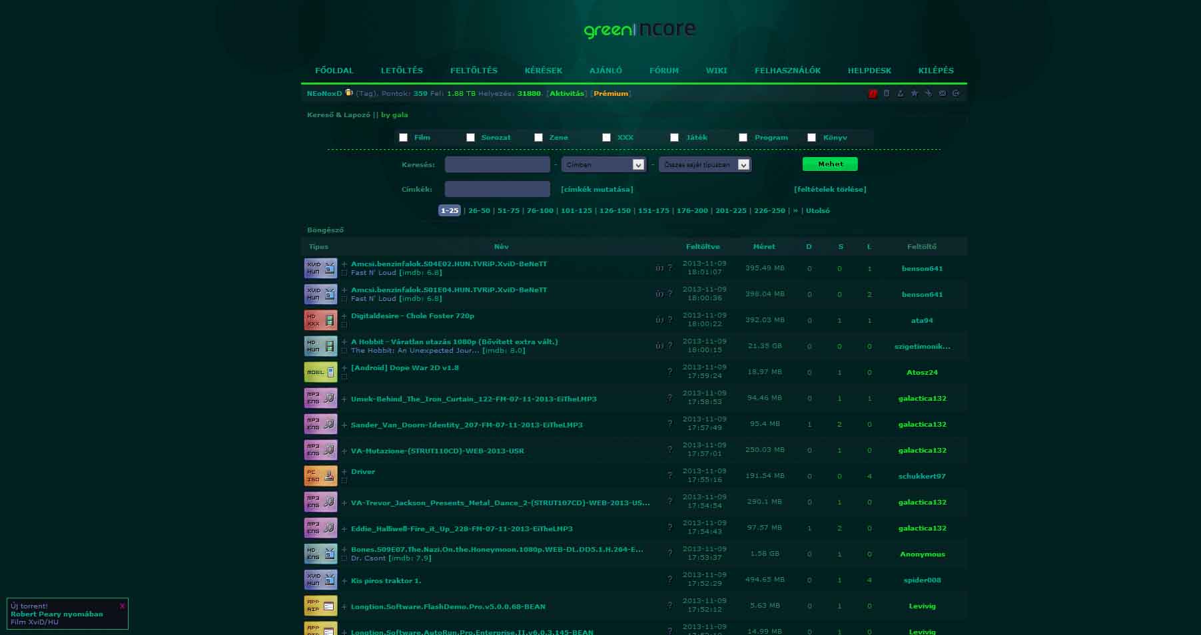This screenshot has height=635, width=1201.
Task: Go to page 26-50
Action: (479, 211)
